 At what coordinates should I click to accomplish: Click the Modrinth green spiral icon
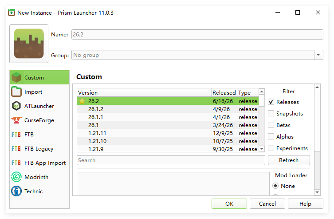[x=16, y=177]
